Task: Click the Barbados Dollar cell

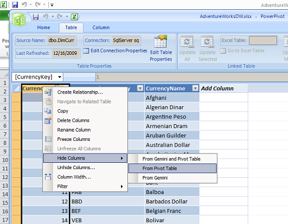Action: point(172,201)
